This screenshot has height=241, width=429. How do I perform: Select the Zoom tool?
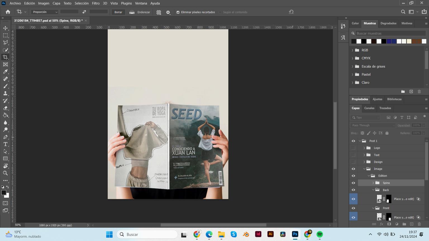click(x=5, y=173)
